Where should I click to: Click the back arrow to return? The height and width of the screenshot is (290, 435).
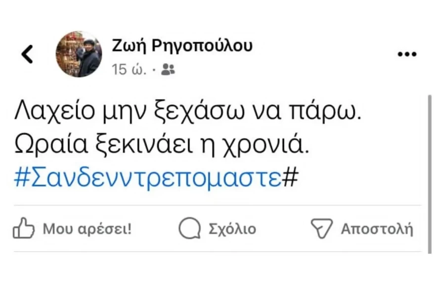[x=28, y=54]
